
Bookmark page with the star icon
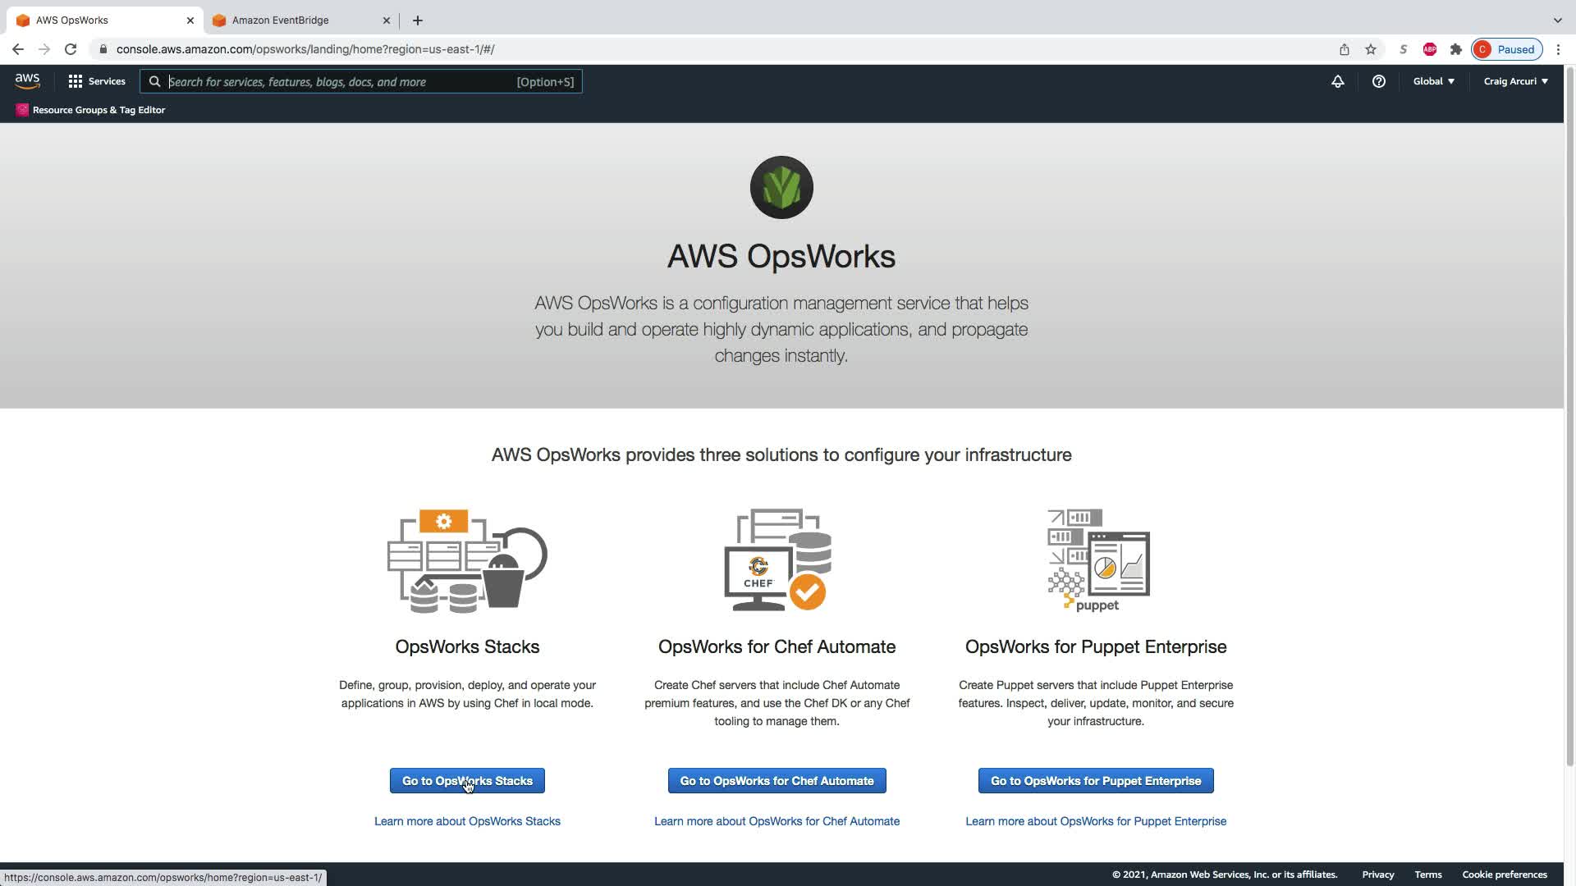pyautogui.click(x=1370, y=49)
